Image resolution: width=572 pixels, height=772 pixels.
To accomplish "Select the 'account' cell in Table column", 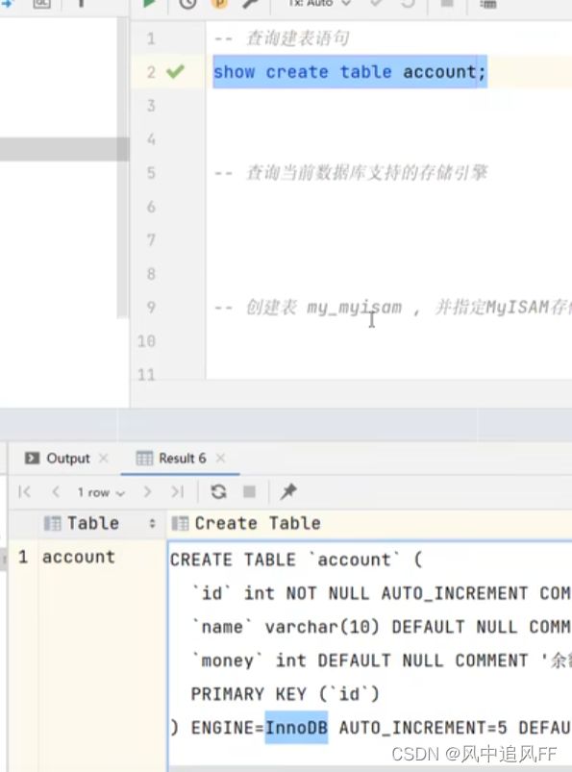I will (x=78, y=558).
